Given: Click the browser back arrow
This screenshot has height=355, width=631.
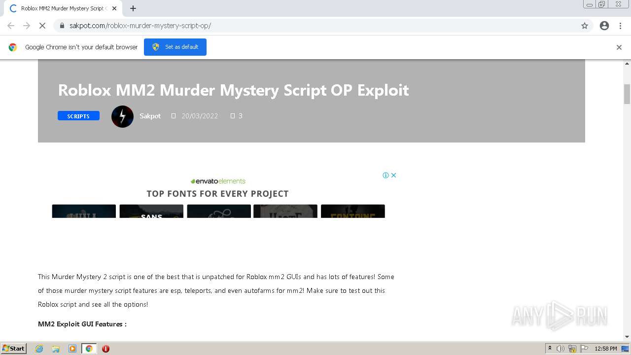Looking at the screenshot, I should pyautogui.click(x=11, y=26).
